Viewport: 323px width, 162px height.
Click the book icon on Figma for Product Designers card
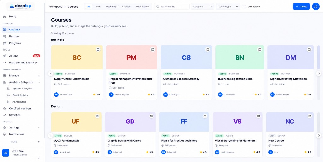click(205, 116)
